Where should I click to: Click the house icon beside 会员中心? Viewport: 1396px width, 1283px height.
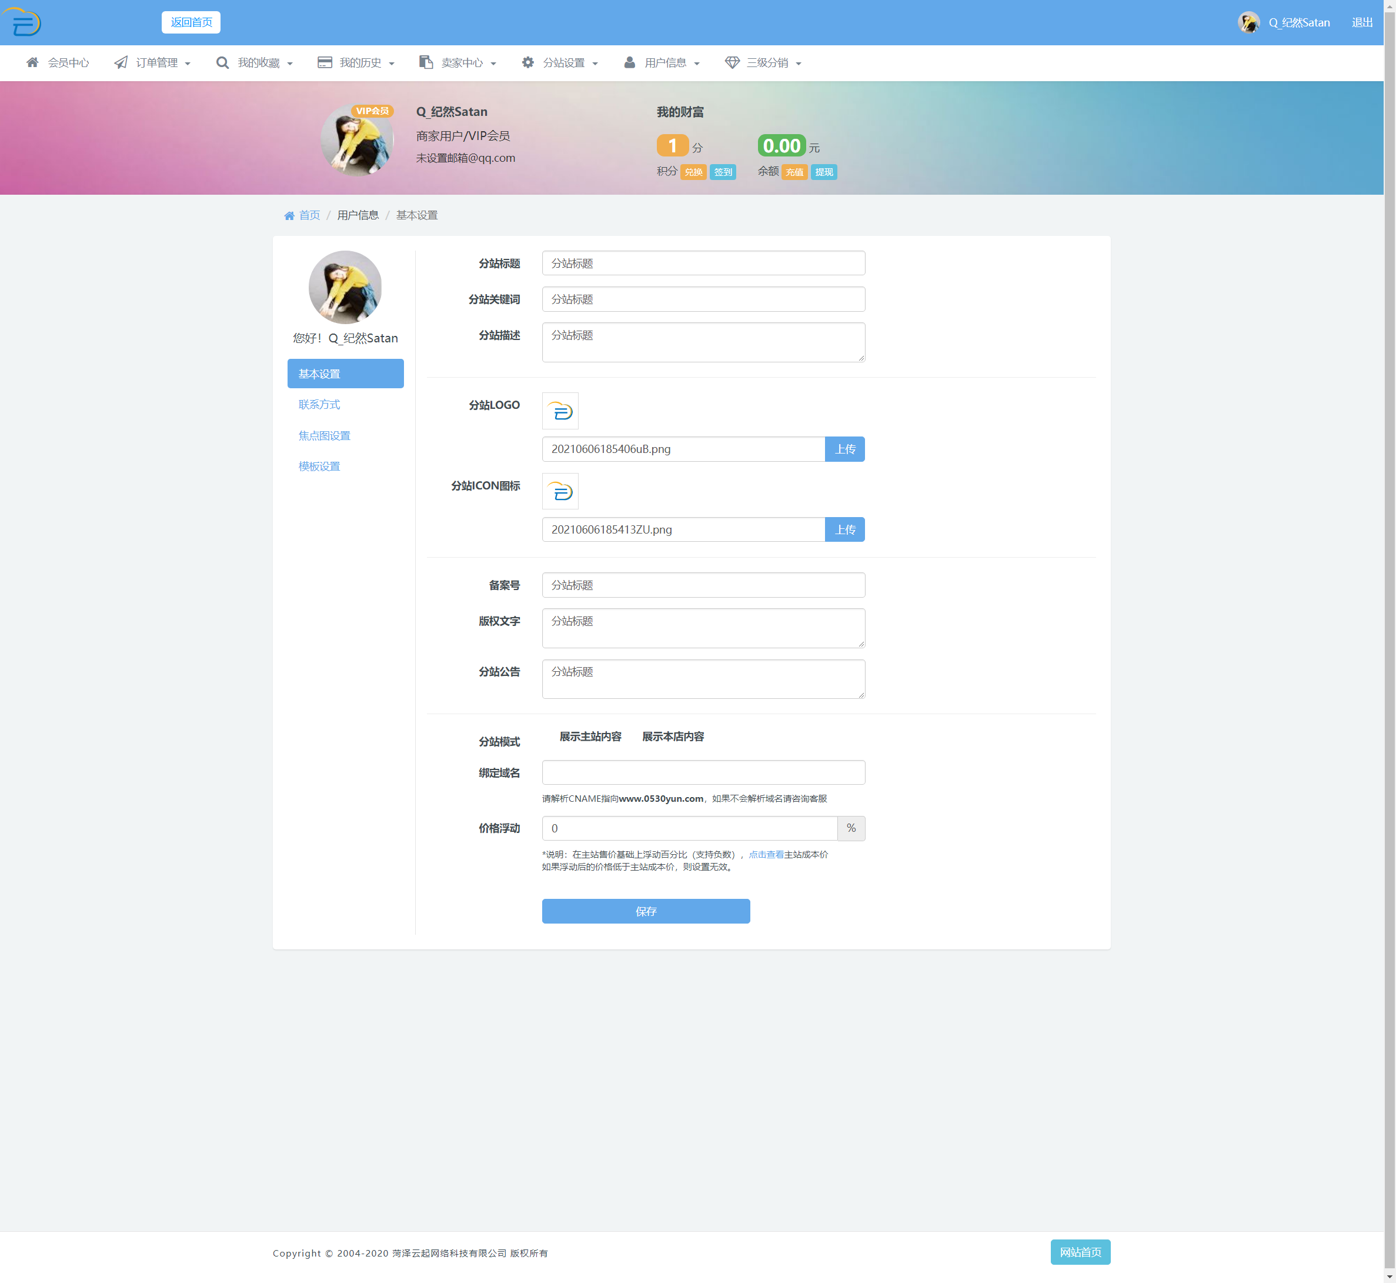click(x=32, y=62)
